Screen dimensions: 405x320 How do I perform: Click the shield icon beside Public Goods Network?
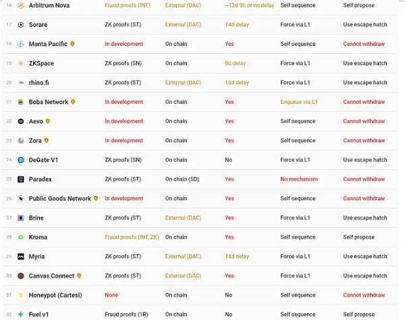coord(96,199)
